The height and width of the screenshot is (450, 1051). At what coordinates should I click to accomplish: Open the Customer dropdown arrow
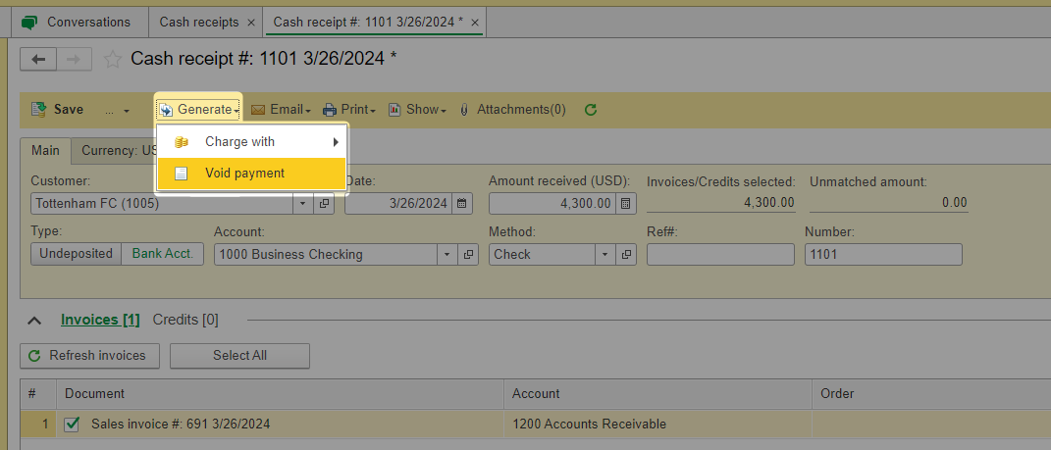click(303, 203)
